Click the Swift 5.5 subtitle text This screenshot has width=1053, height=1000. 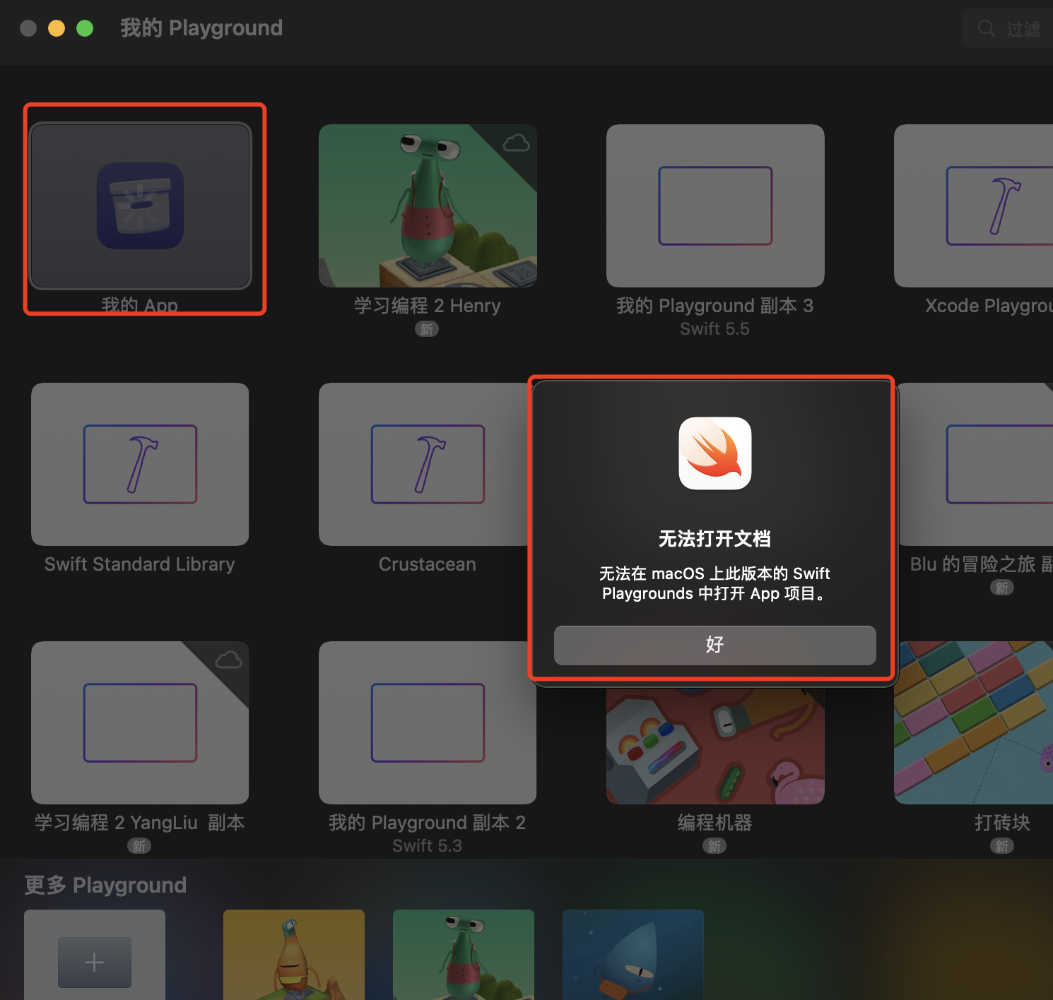click(714, 329)
